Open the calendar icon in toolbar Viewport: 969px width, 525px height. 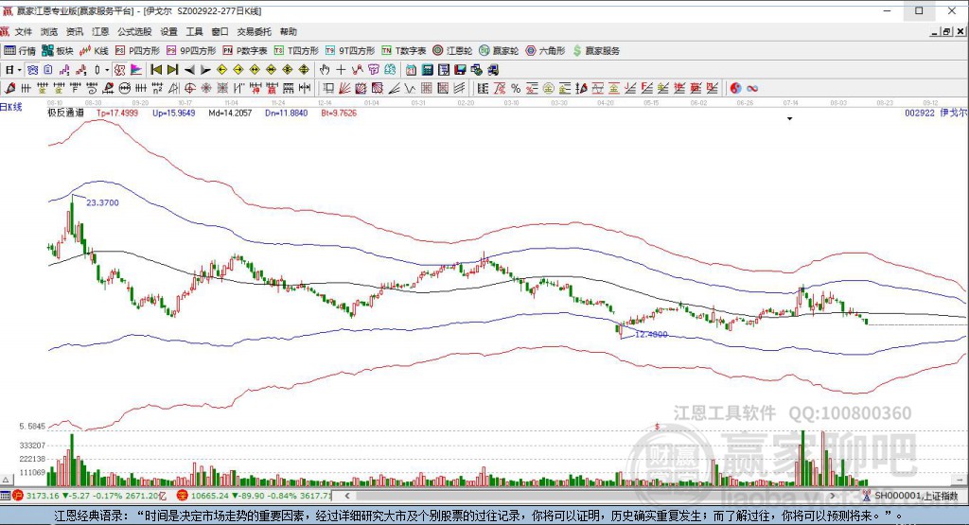coord(411,70)
